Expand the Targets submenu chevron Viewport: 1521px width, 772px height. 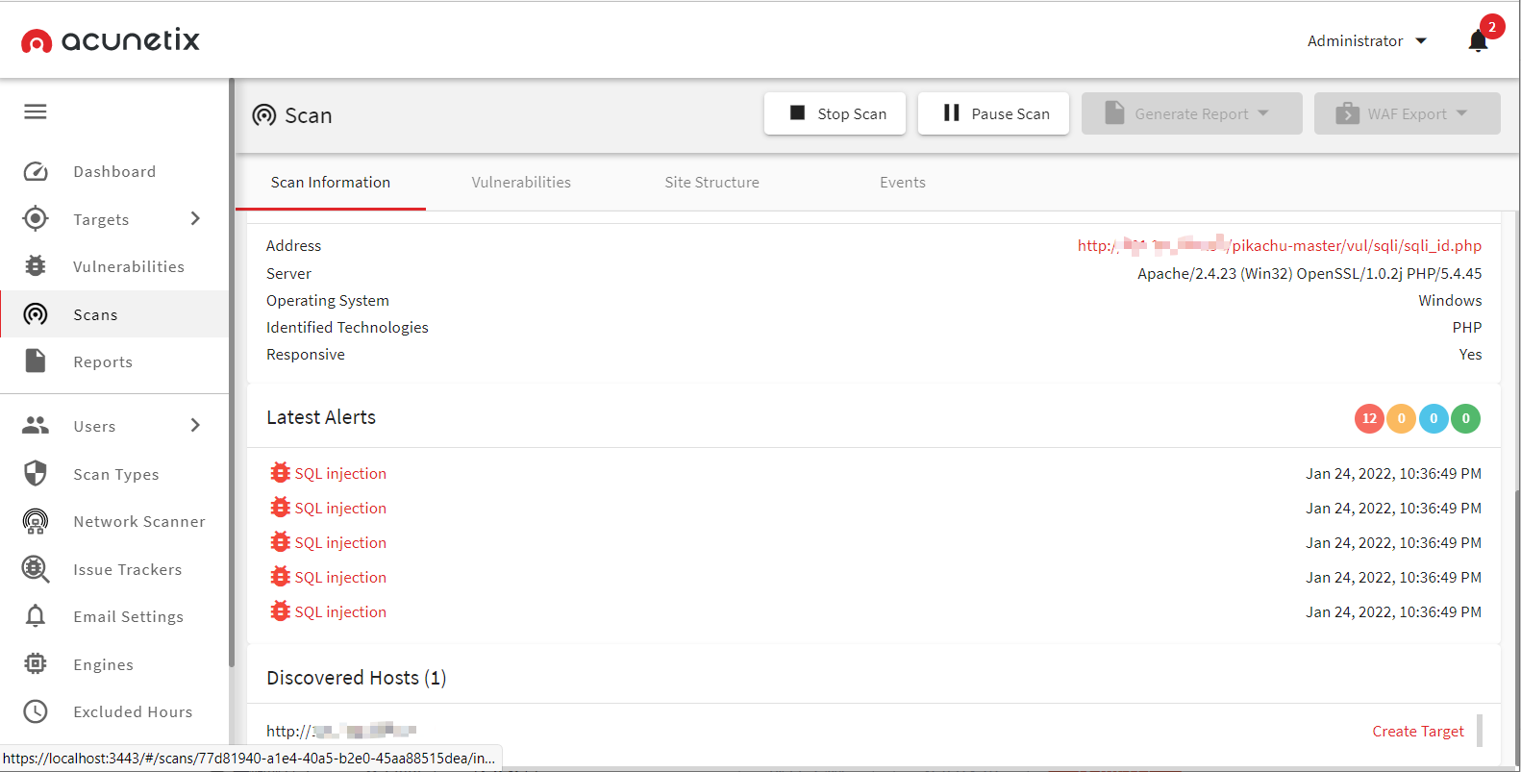[195, 218]
